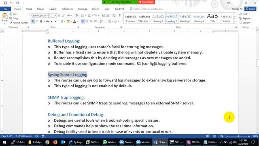259x146 pixels.
Task: Switch to Web Layout view
Action: pos(222,136)
